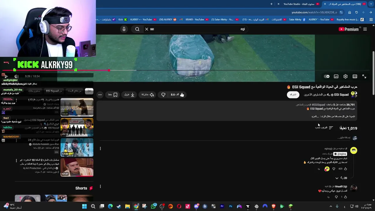Open Windows taskbar search
The width and height of the screenshot is (375, 211).
click(x=93, y=206)
